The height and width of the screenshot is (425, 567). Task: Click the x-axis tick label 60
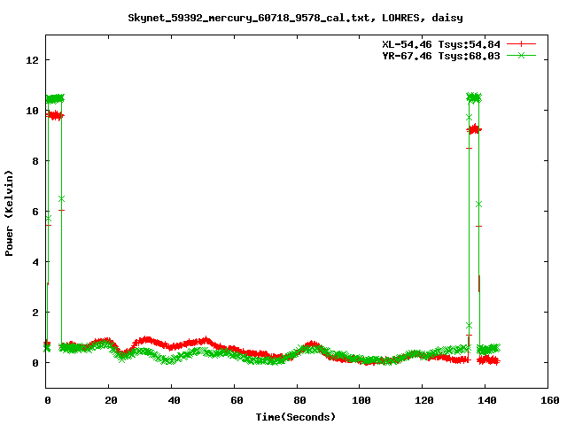point(237,400)
